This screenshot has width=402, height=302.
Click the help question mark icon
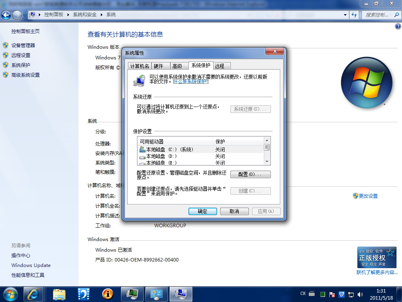pyautogui.click(x=397, y=26)
